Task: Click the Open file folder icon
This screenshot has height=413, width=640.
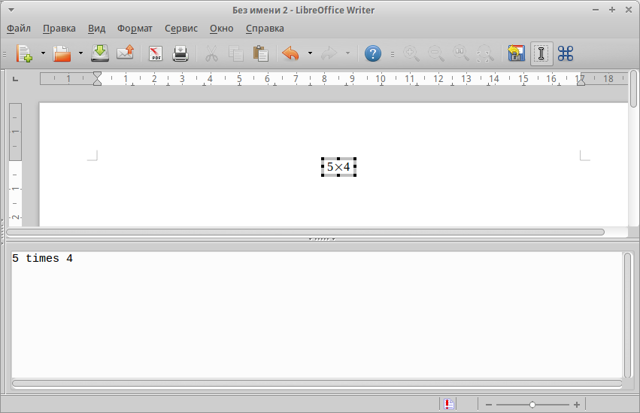Action: pos(62,53)
